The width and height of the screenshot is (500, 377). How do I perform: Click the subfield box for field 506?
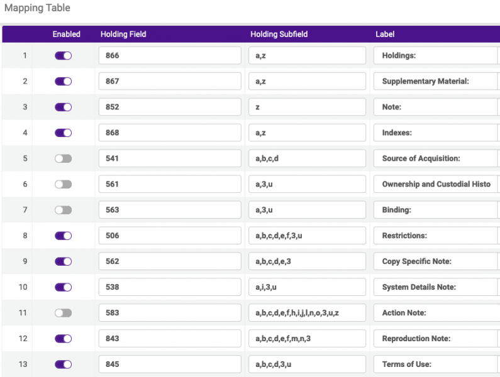pyautogui.click(x=307, y=236)
